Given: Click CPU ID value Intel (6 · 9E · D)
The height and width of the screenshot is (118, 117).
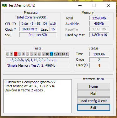Looking at the screenshot, I should [34, 23].
